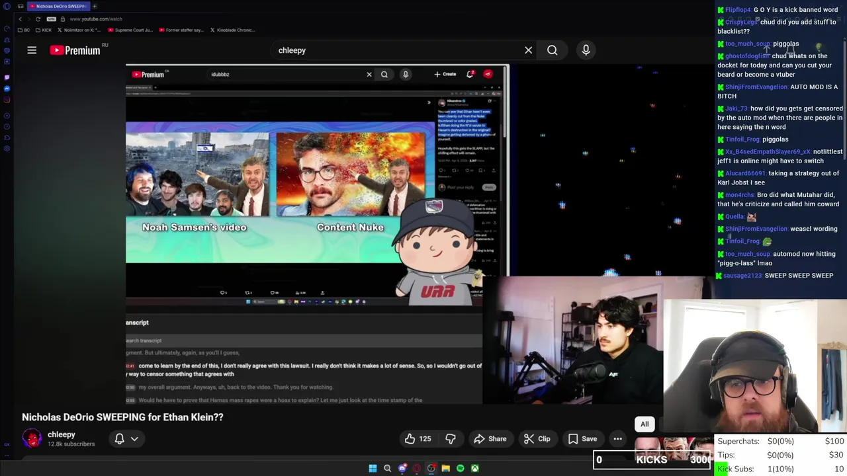Click embedded video's search magnifier icon
Image resolution: width=847 pixels, height=476 pixels.
[384, 75]
